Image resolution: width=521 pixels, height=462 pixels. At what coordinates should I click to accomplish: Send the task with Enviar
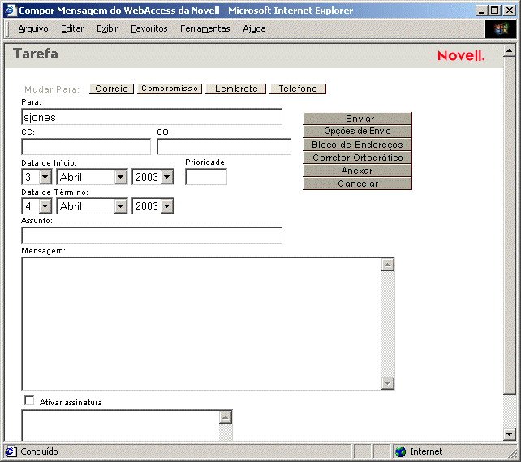[358, 119]
